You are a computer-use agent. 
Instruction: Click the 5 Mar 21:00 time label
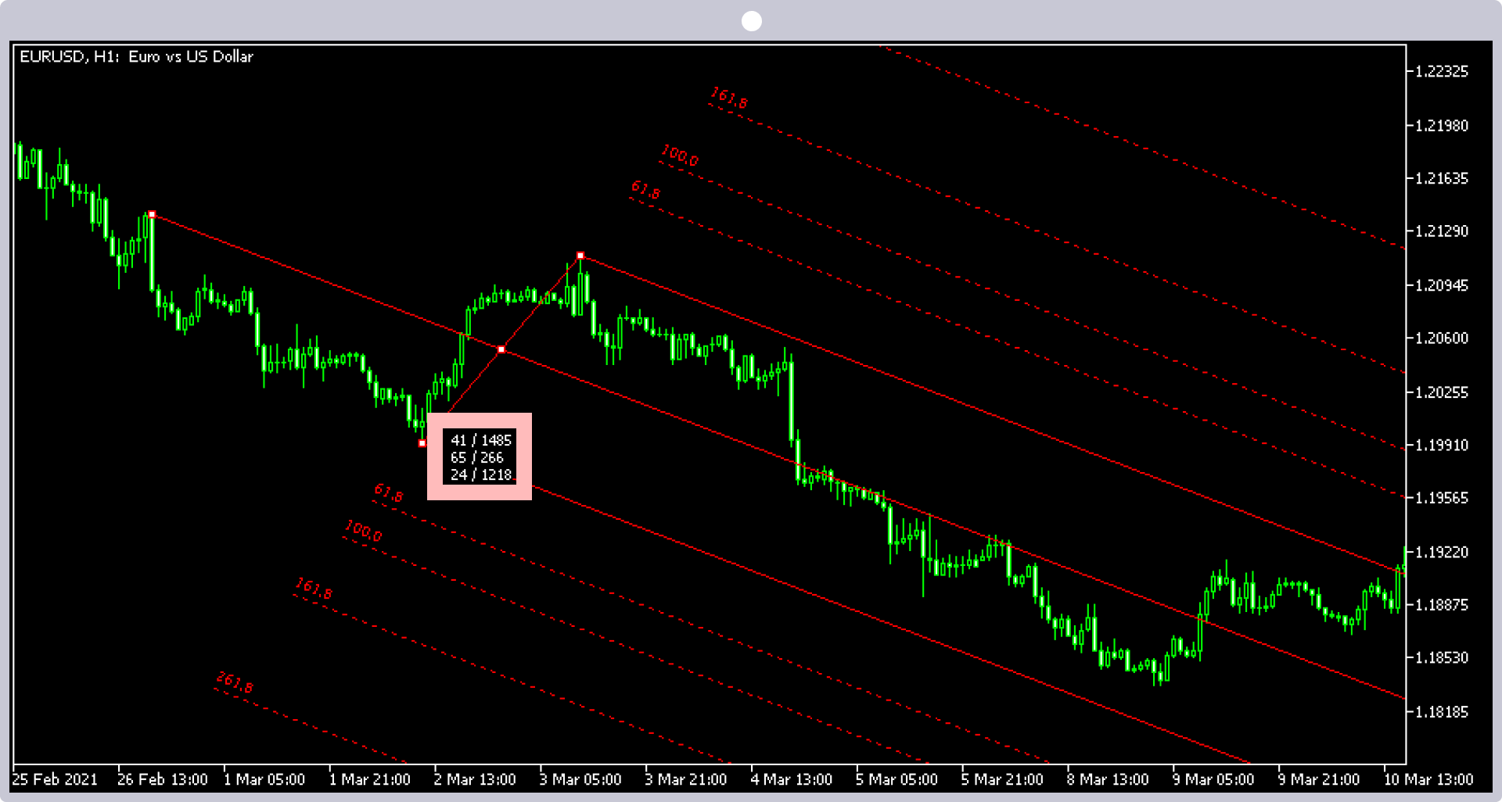click(1002, 779)
